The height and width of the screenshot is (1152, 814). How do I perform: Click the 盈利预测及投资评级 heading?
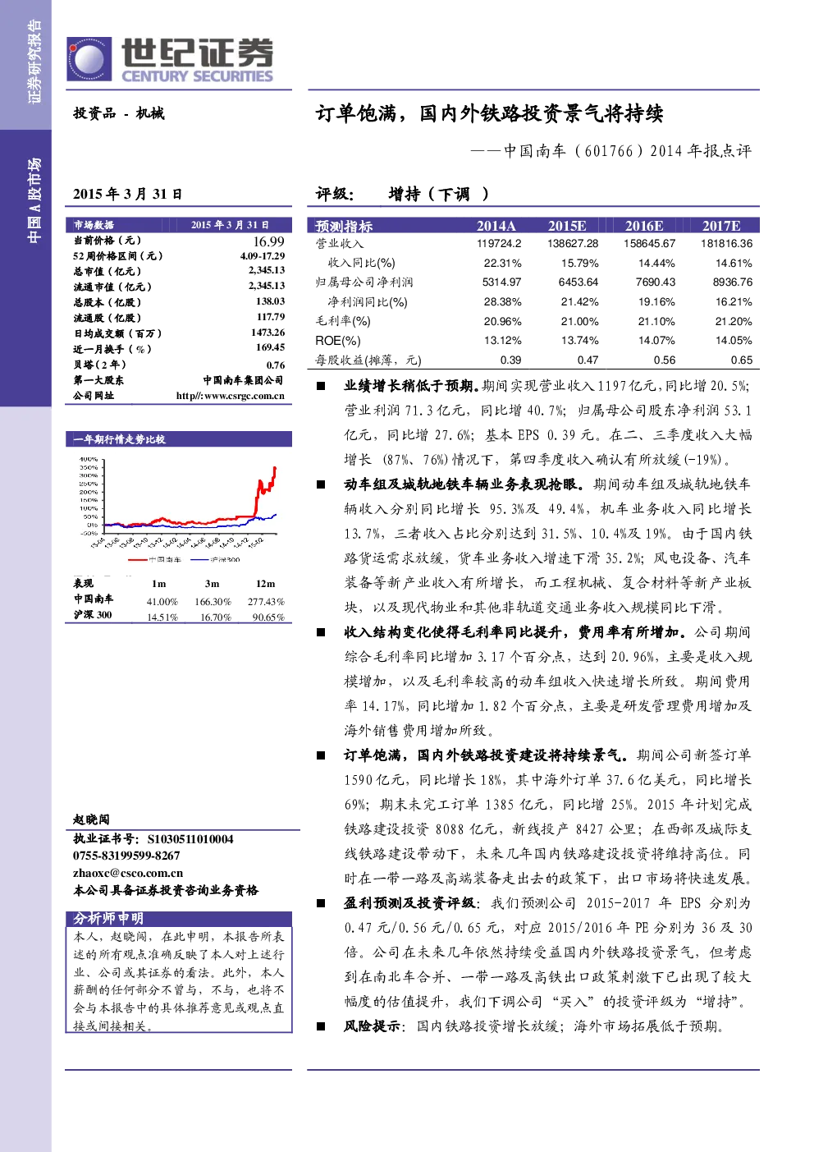pos(409,903)
